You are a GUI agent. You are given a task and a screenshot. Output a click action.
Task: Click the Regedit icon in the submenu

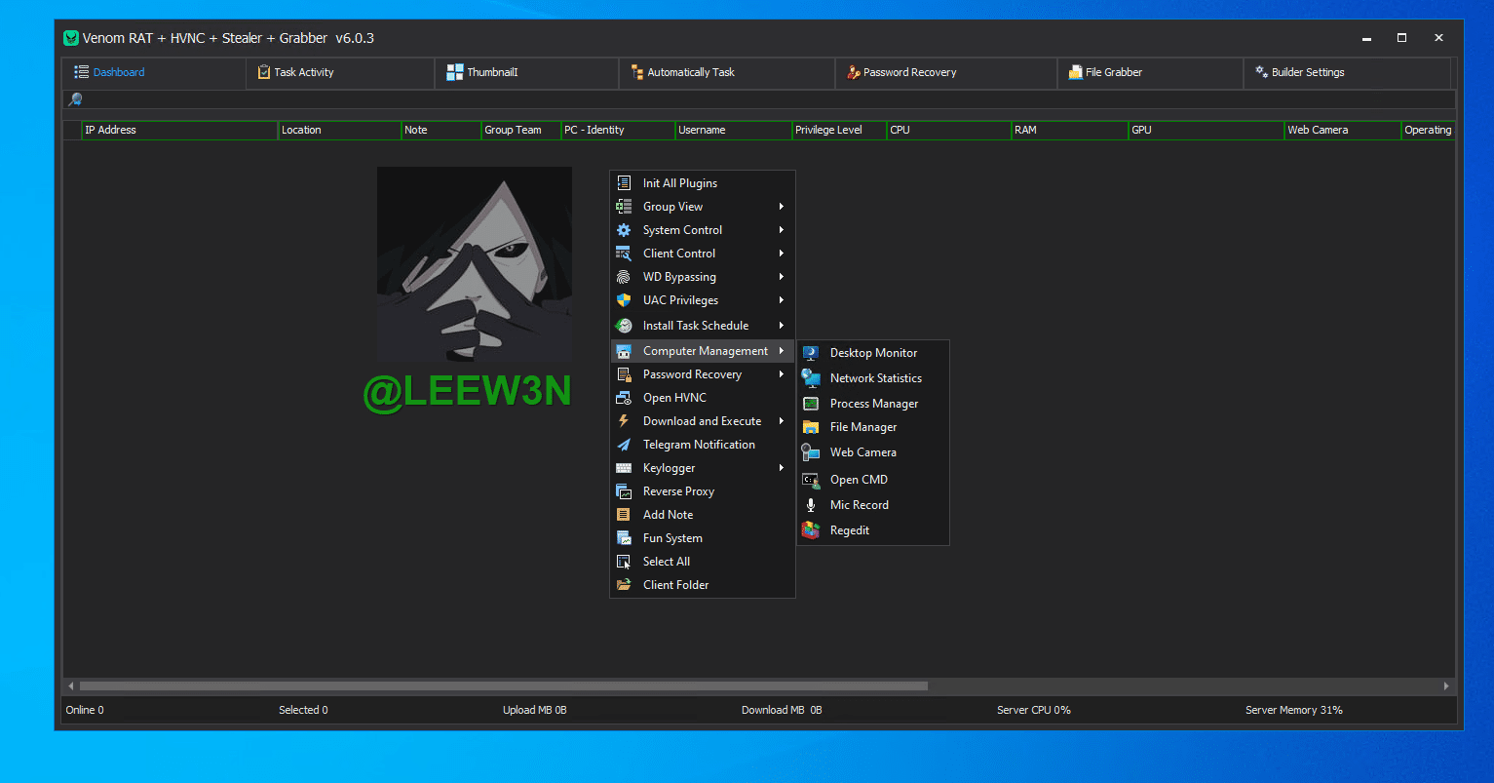[811, 530]
